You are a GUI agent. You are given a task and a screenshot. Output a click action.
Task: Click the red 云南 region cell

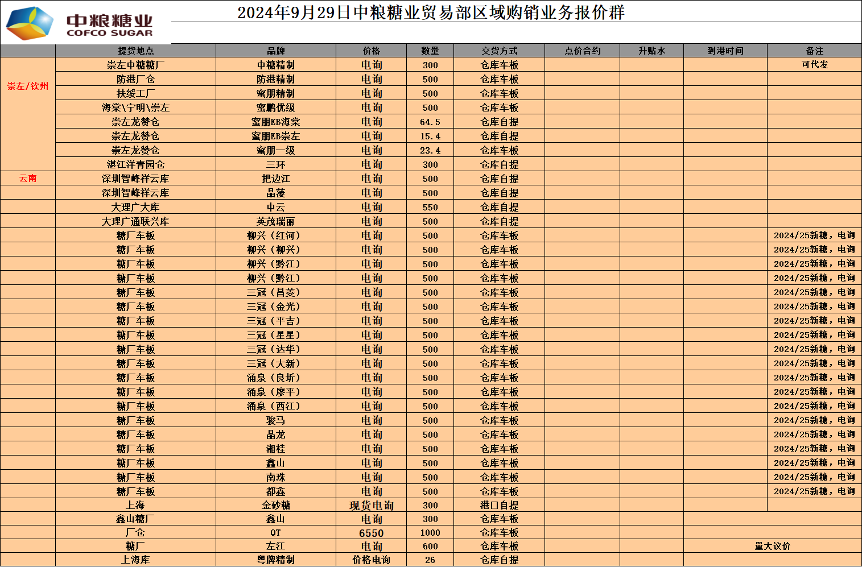coord(28,178)
